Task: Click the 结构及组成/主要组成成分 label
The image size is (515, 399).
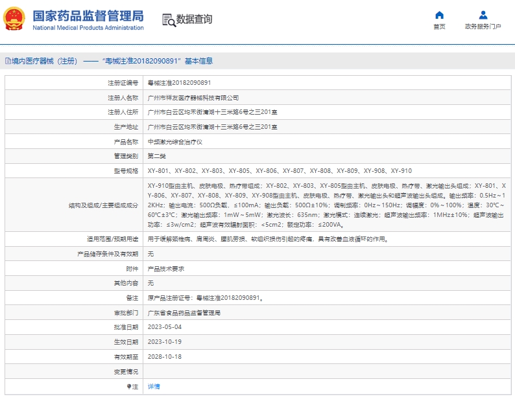Action: [x=104, y=205]
